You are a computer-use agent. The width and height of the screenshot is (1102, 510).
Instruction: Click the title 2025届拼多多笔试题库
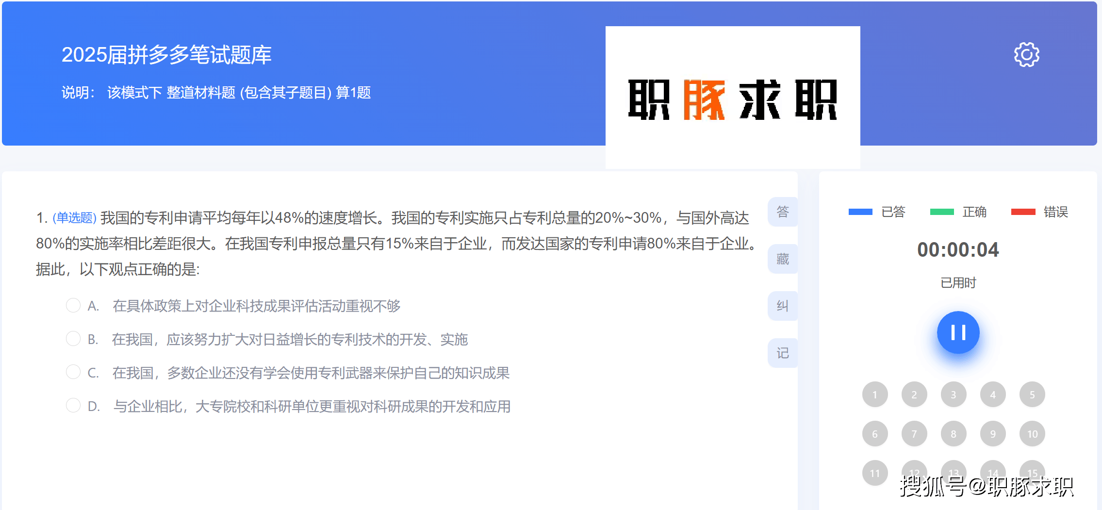point(166,54)
